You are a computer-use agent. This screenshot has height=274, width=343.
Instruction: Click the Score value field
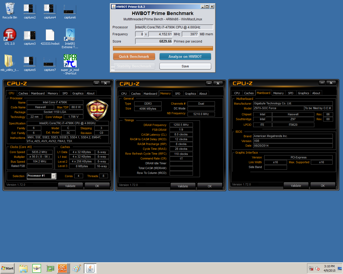pos(154,41)
